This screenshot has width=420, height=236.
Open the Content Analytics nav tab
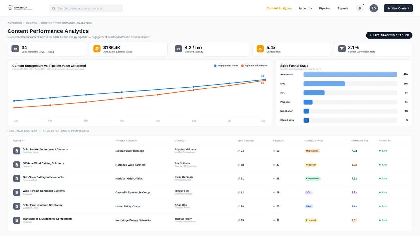pos(279,8)
